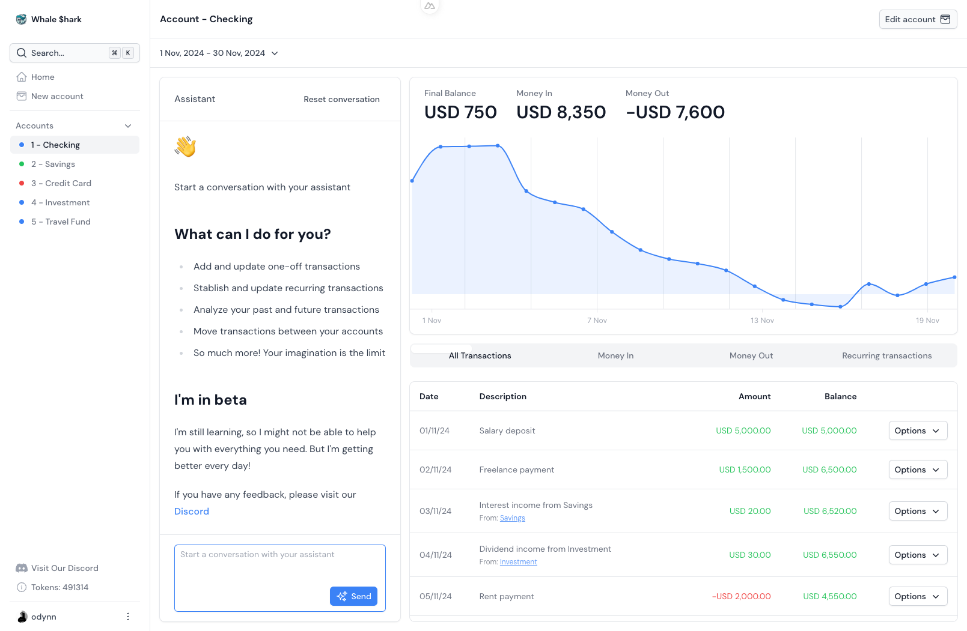Switch to the Money In tab
The width and height of the screenshot is (967, 631).
[x=615, y=355]
